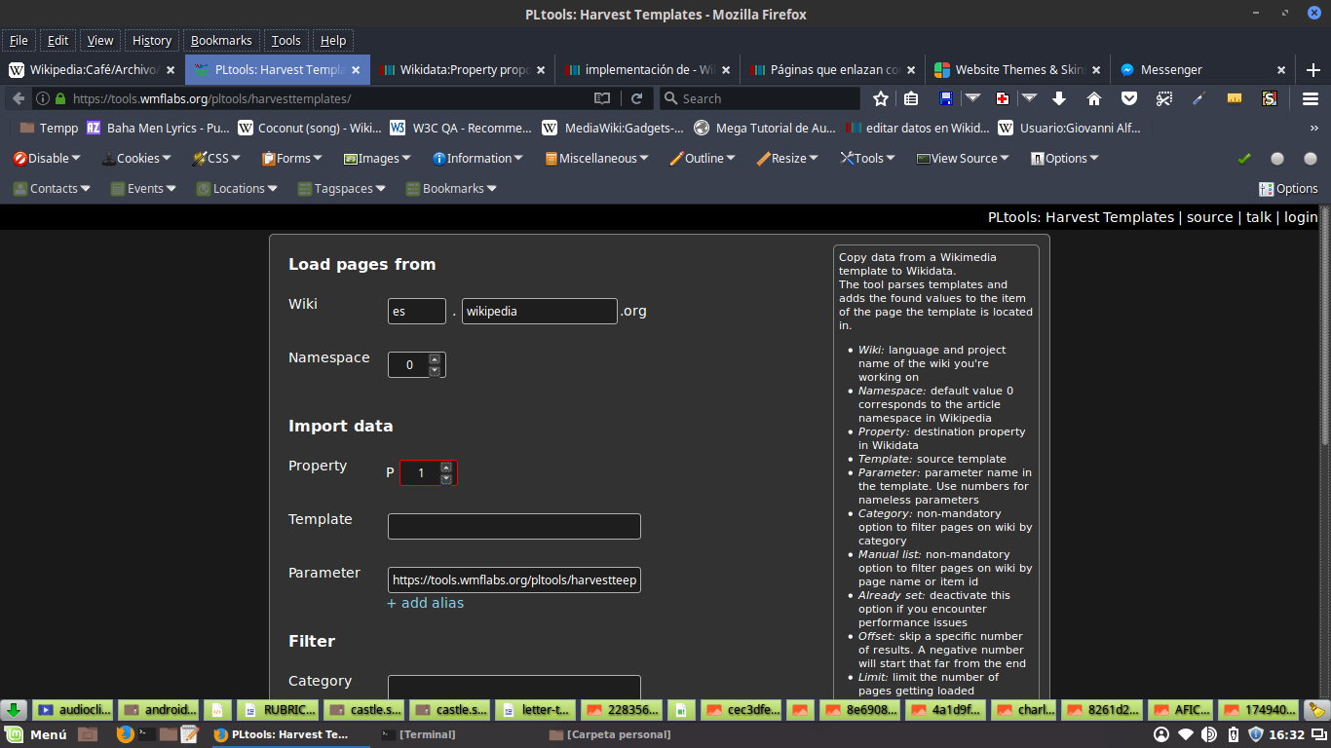Open the 'MediaWiki:Gadgets' bookmark

pyautogui.click(x=612, y=128)
